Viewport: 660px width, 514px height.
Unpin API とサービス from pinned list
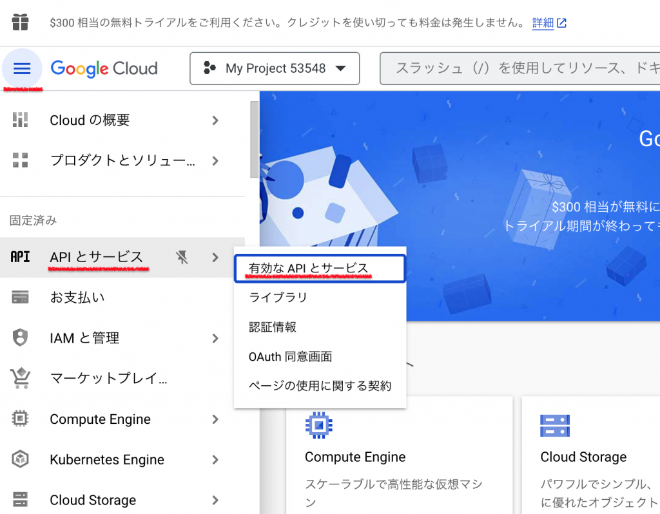pyautogui.click(x=182, y=258)
